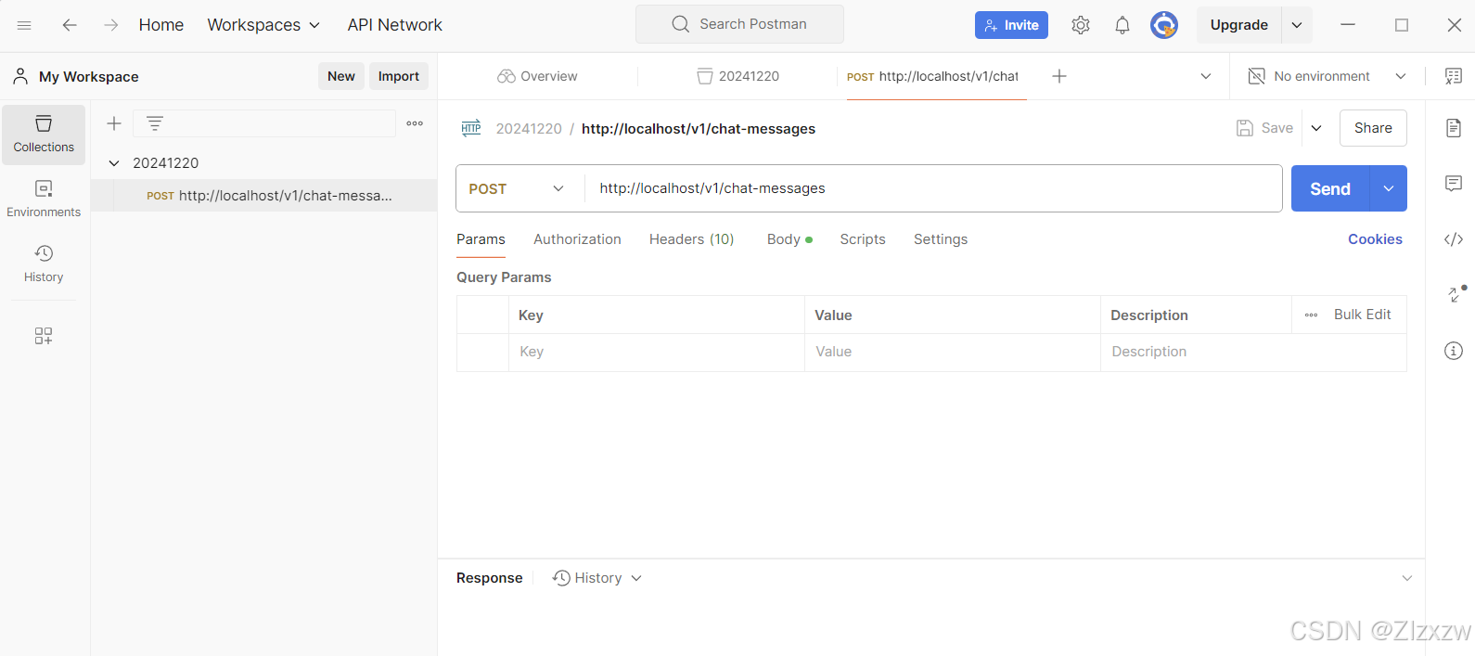Open the comments icon in right sidebar
The width and height of the screenshot is (1475, 656).
point(1454,184)
